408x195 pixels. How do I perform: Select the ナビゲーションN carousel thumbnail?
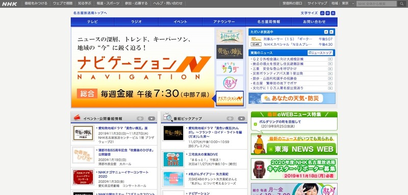coord(230,98)
